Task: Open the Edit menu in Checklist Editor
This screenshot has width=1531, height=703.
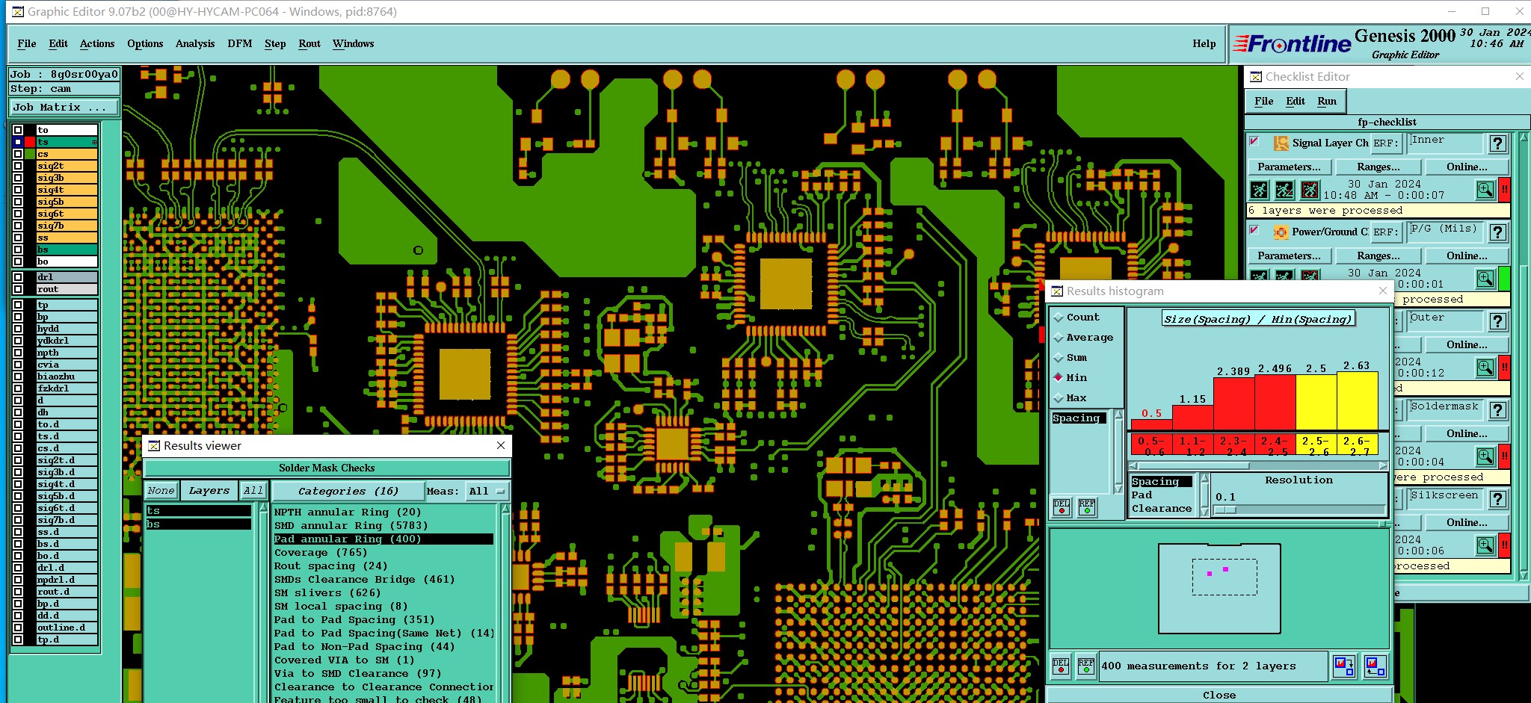Action: click(1296, 101)
